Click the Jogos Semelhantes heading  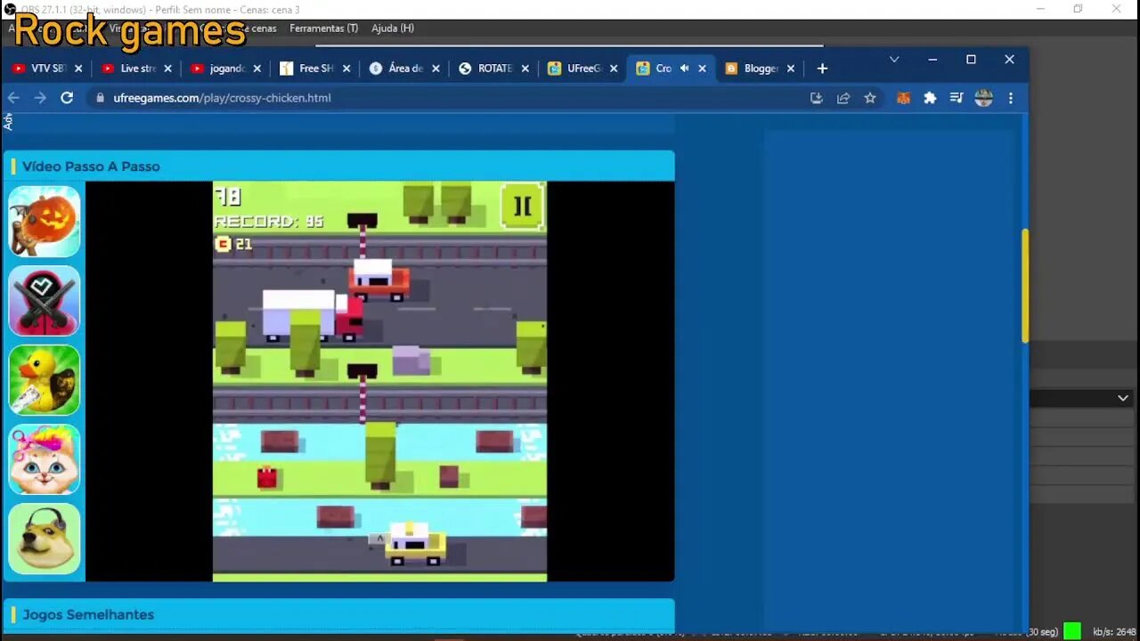tap(88, 615)
